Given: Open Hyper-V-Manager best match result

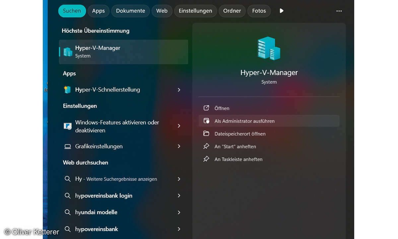Looking at the screenshot, I should click(123, 52).
